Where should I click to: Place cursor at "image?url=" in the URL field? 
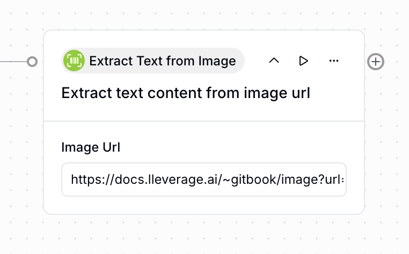[317, 180]
